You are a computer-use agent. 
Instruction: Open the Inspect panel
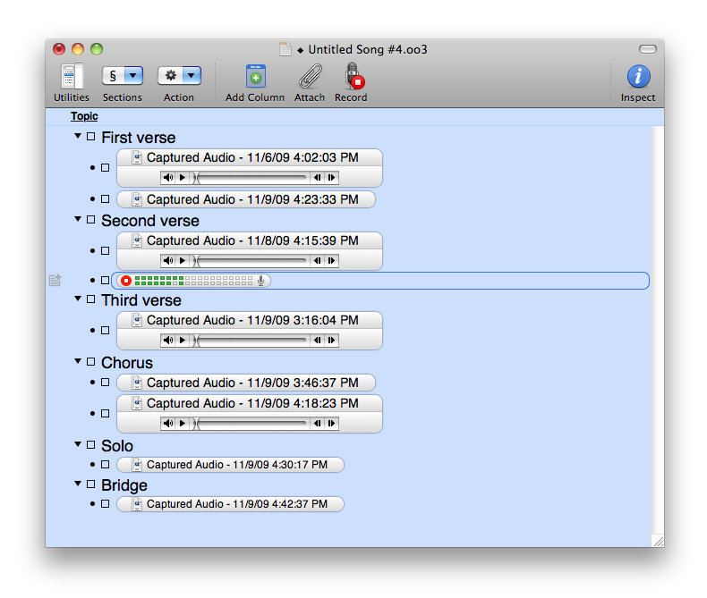point(637,77)
